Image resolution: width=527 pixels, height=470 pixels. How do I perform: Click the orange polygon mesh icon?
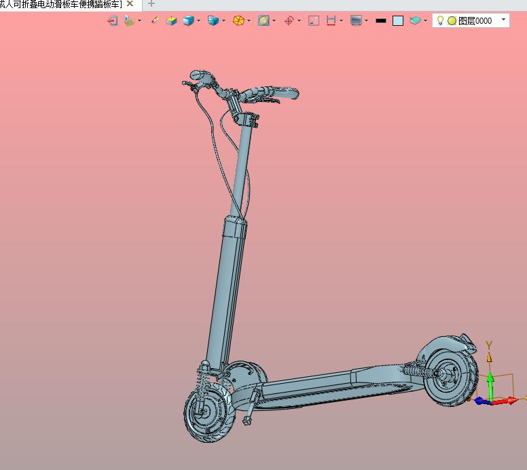tap(238, 21)
